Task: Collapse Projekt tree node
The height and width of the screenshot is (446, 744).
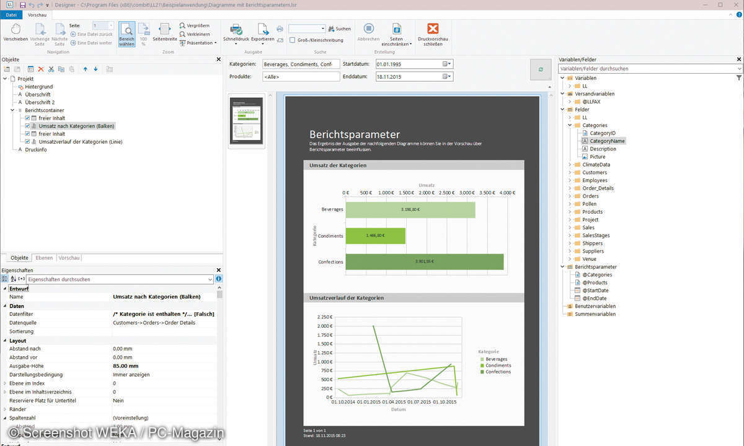Action: coord(5,79)
